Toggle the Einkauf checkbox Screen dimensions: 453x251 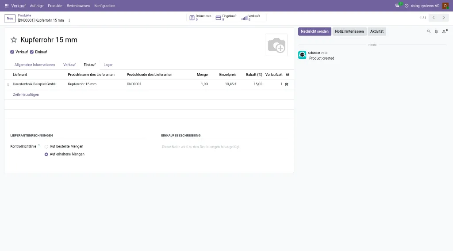[x=32, y=52]
